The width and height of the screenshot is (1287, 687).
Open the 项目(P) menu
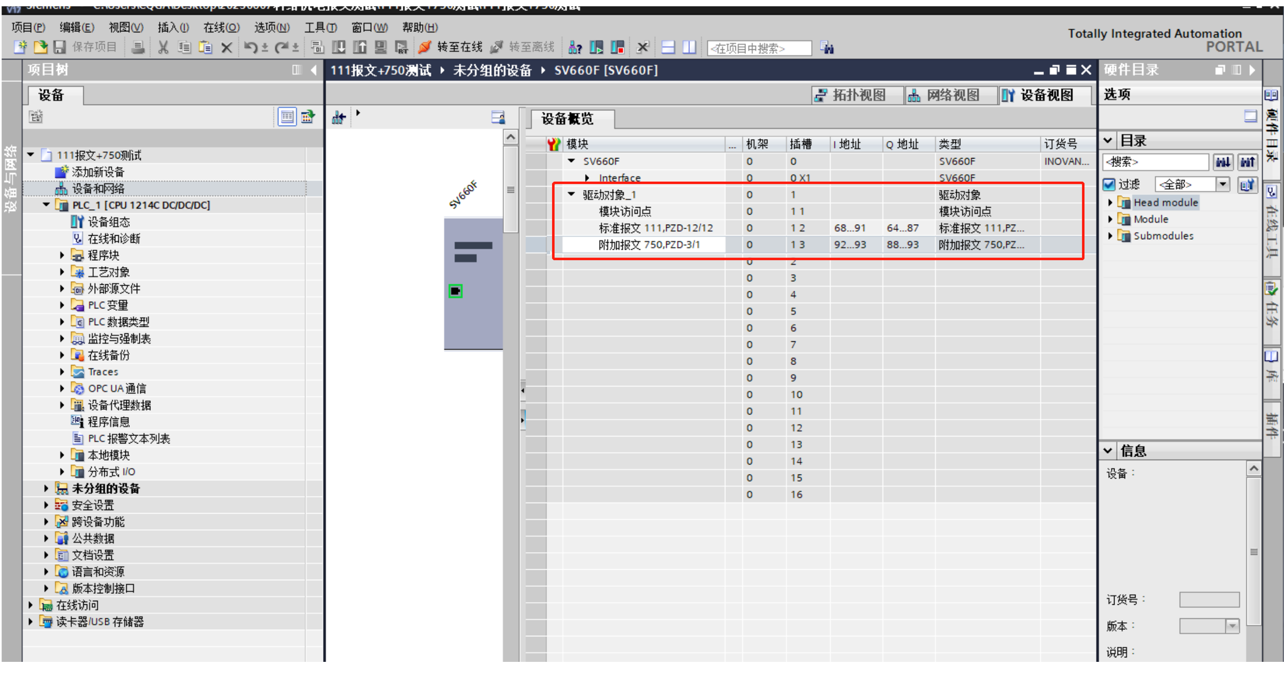(28, 27)
